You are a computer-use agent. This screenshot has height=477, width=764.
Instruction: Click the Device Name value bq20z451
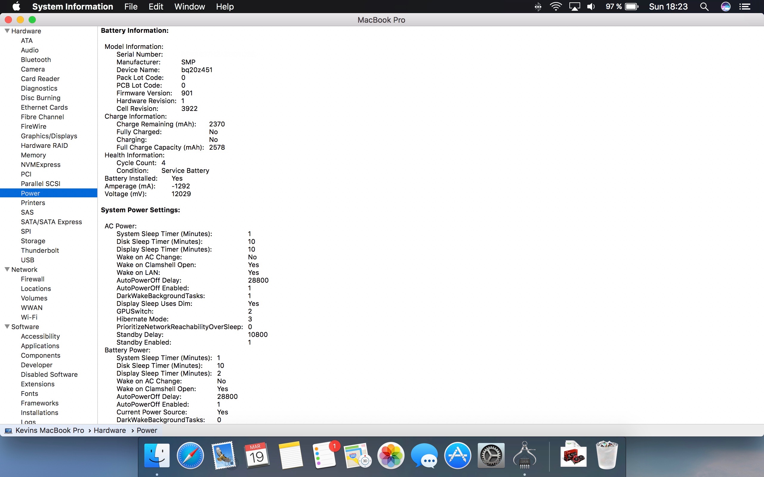(x=197, y=70)
